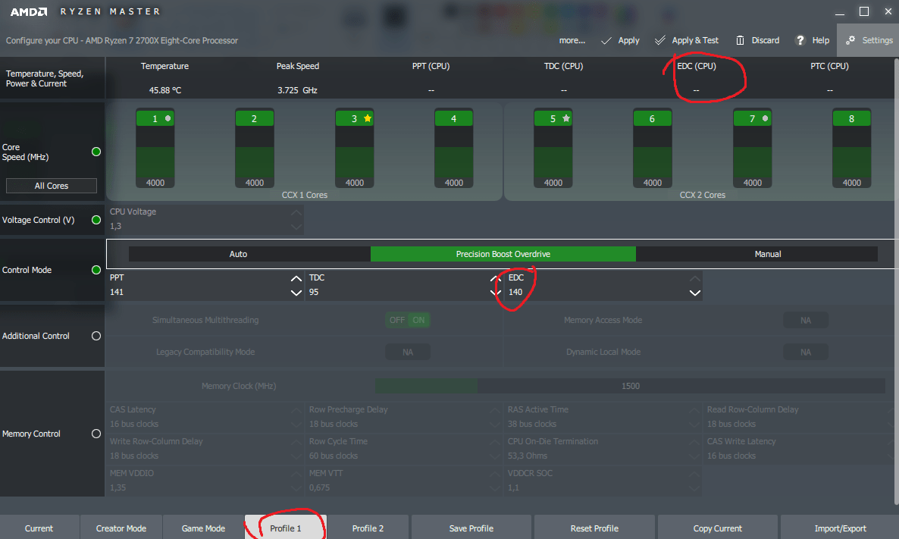
Task: Open the Profile 2 tab
Action: tap(368, 528)
